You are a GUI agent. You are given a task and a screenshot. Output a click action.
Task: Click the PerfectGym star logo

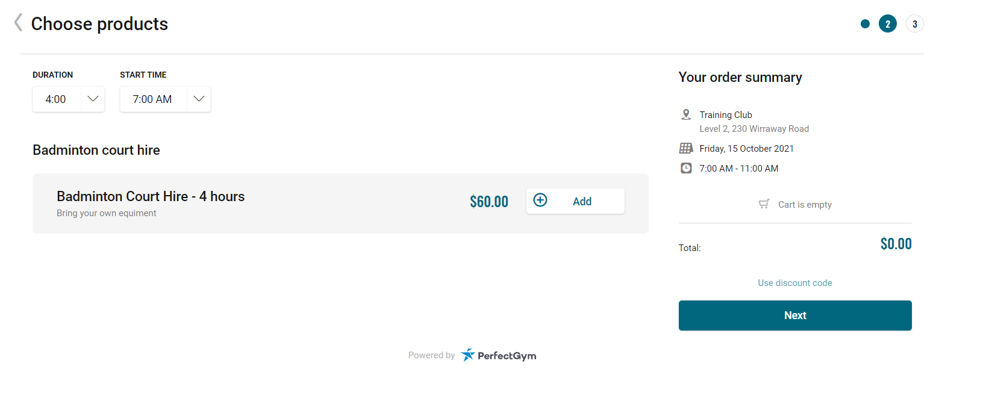[x=468, y=355]
